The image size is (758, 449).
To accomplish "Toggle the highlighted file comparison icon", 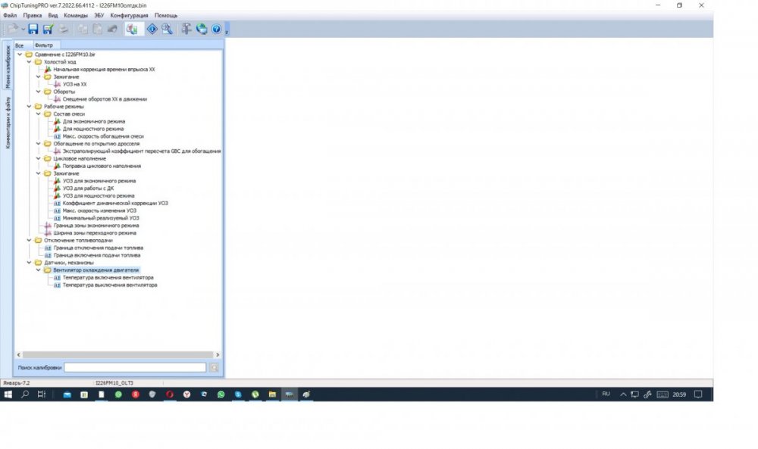I will (x=132, y=29).
